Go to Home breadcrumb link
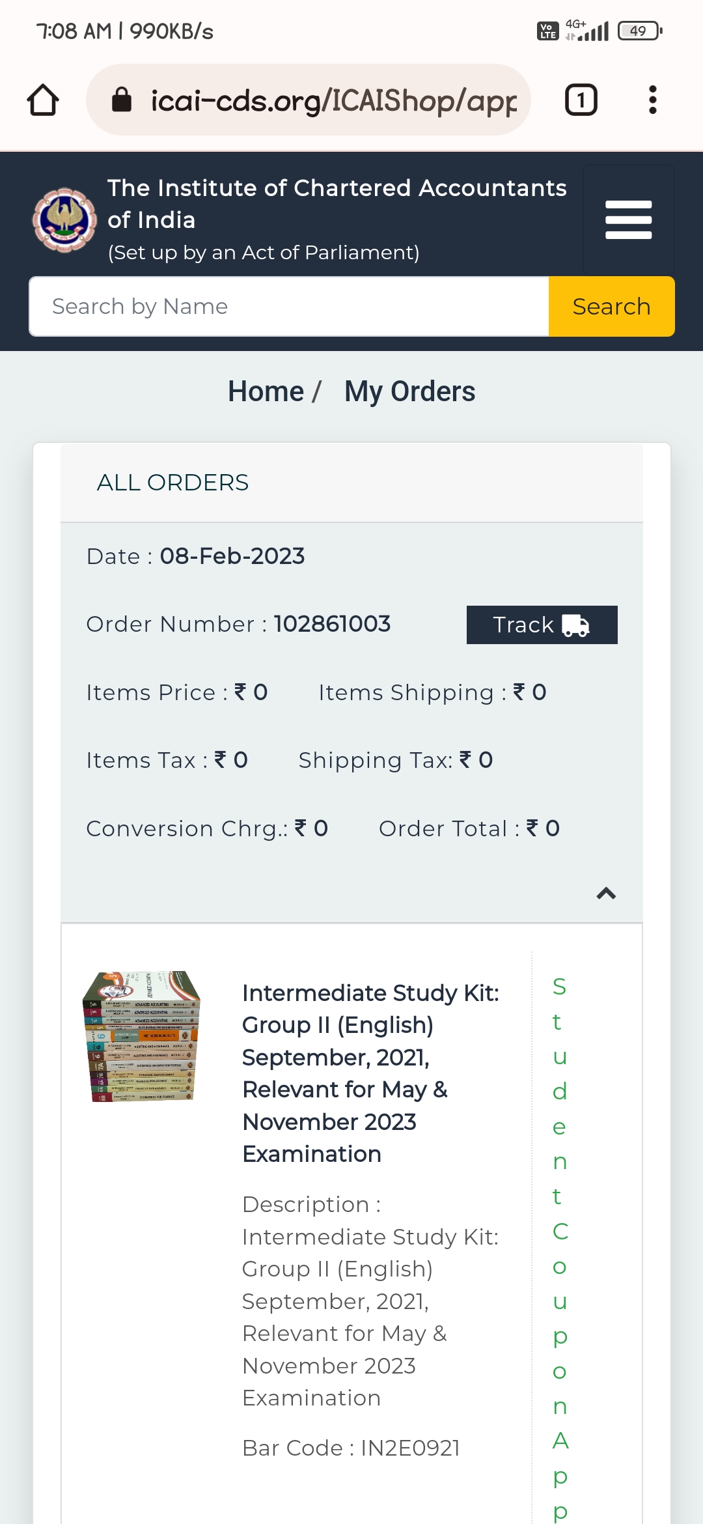Screen dimensions: 703x1524 click(266, 391)
